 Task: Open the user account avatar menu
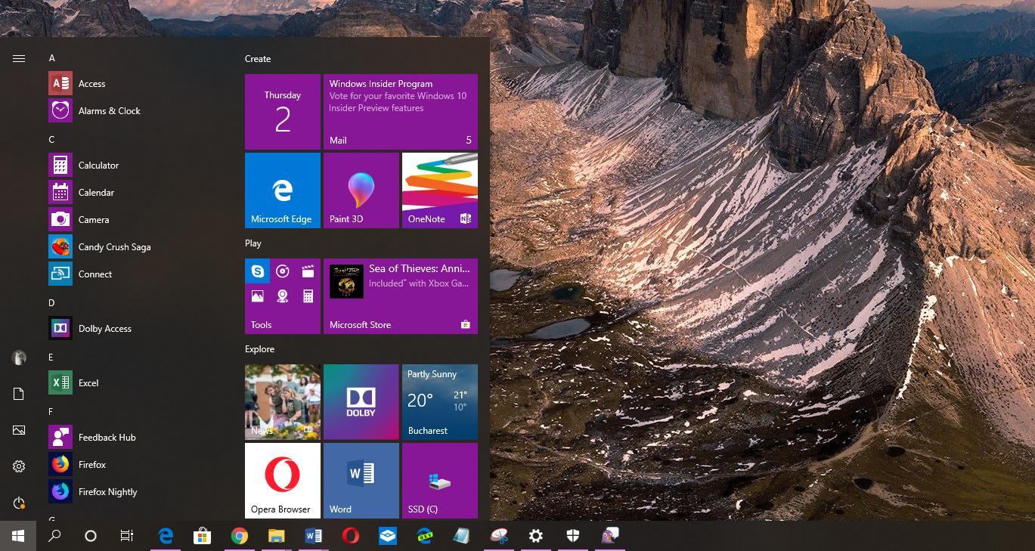[19, 358]
